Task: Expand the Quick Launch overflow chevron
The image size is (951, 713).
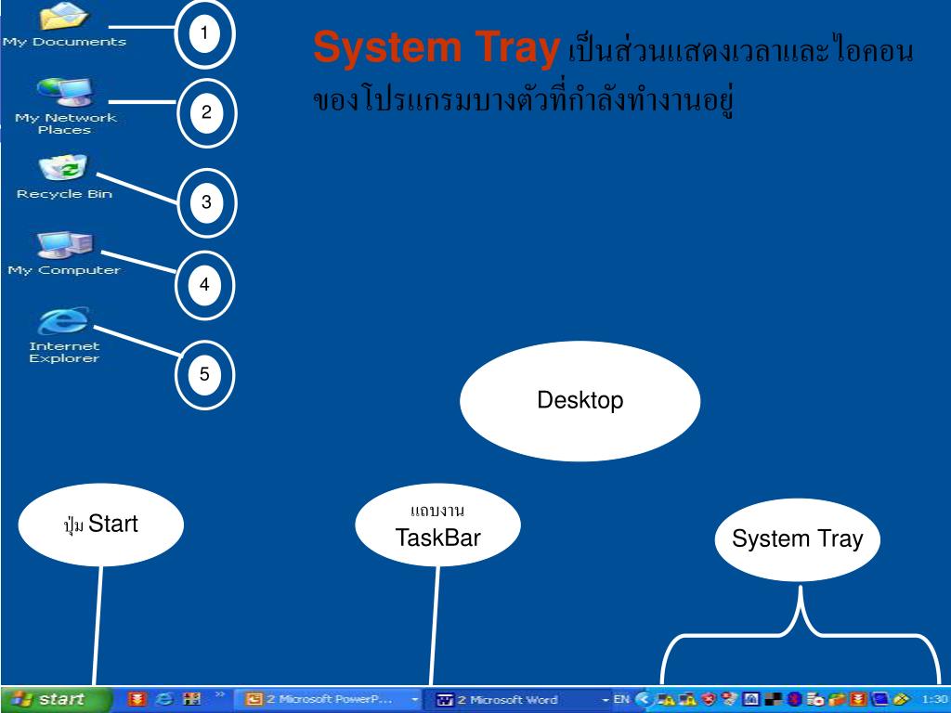Action: click(219, 694)
